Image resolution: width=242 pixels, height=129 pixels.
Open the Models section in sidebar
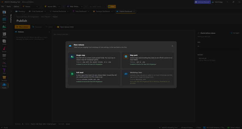pos(4,42)
